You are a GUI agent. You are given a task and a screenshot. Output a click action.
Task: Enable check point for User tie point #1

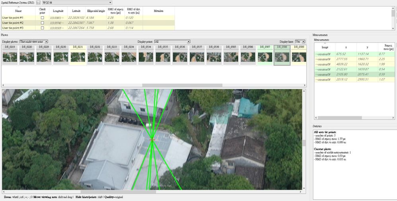(x=42, y=18)
